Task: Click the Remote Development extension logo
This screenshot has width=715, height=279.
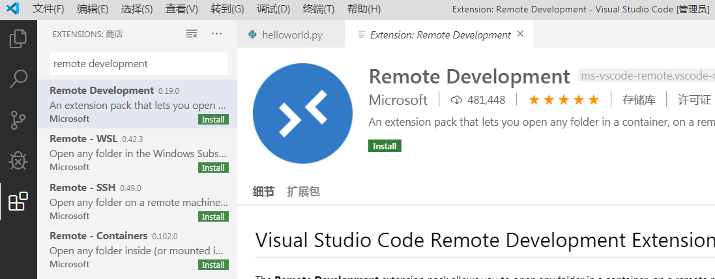Action: pyautogui.click(x=302, y=113)
